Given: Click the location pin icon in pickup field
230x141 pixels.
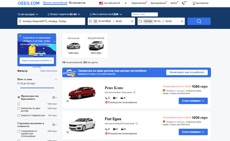Looking at the screenshot, I should [20, 21].
